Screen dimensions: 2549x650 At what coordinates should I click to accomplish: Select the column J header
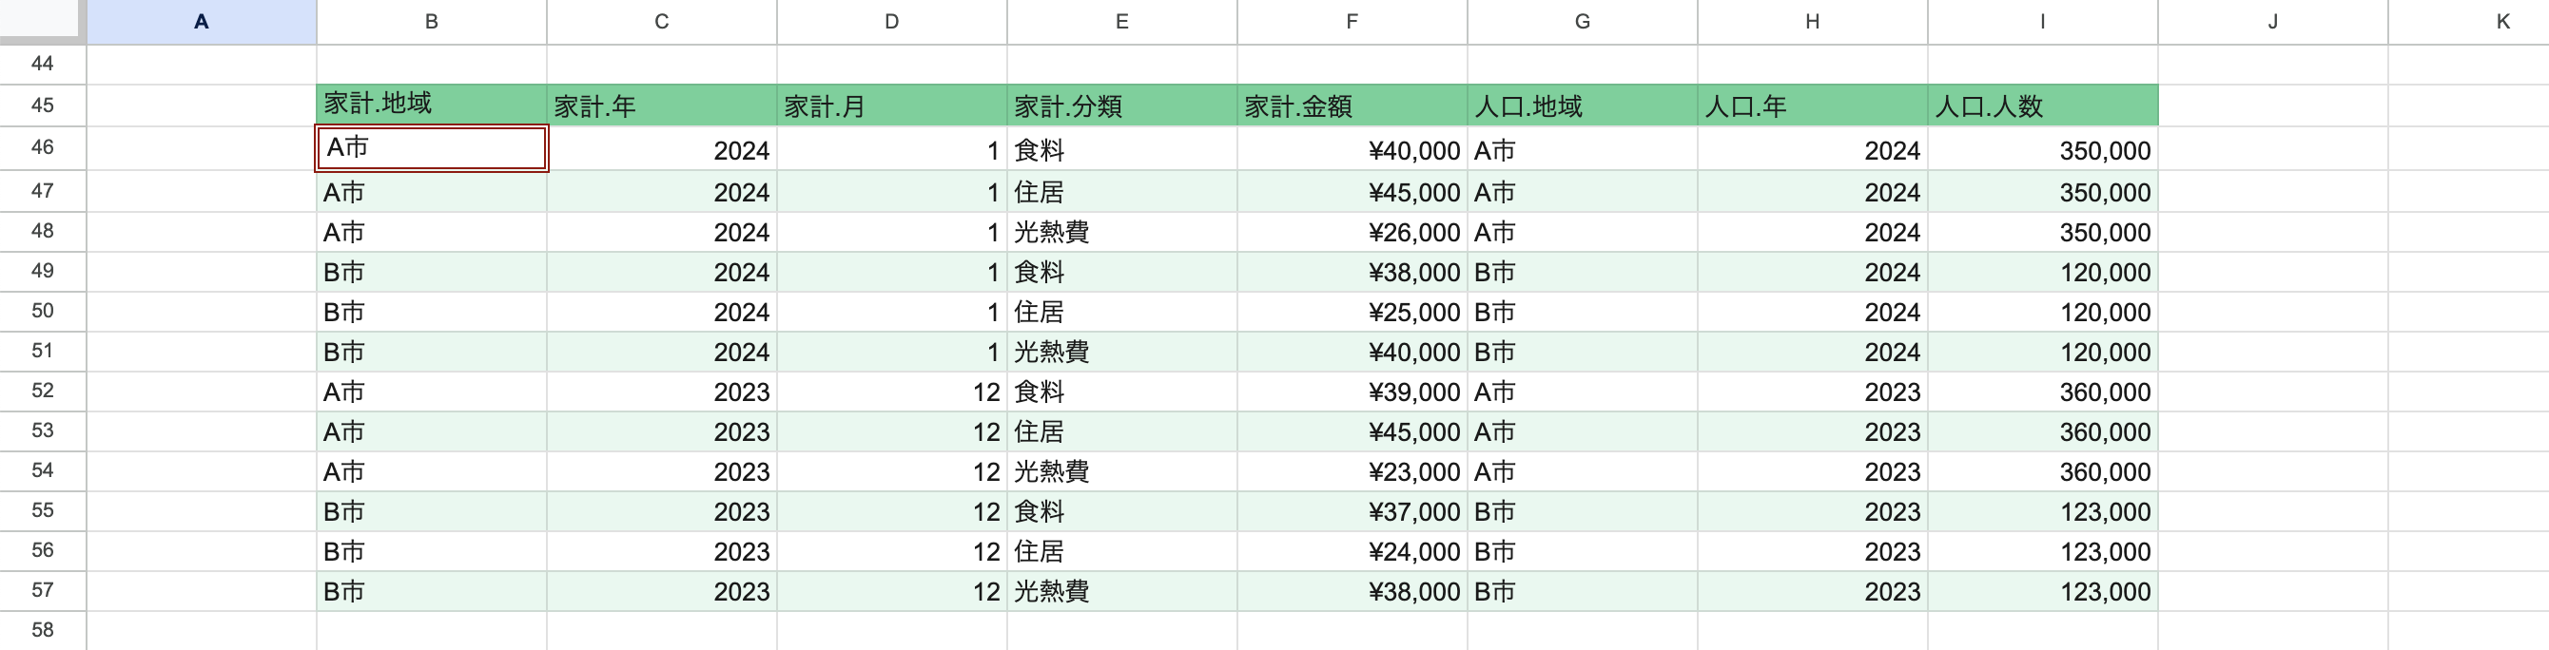[2272, 22]
